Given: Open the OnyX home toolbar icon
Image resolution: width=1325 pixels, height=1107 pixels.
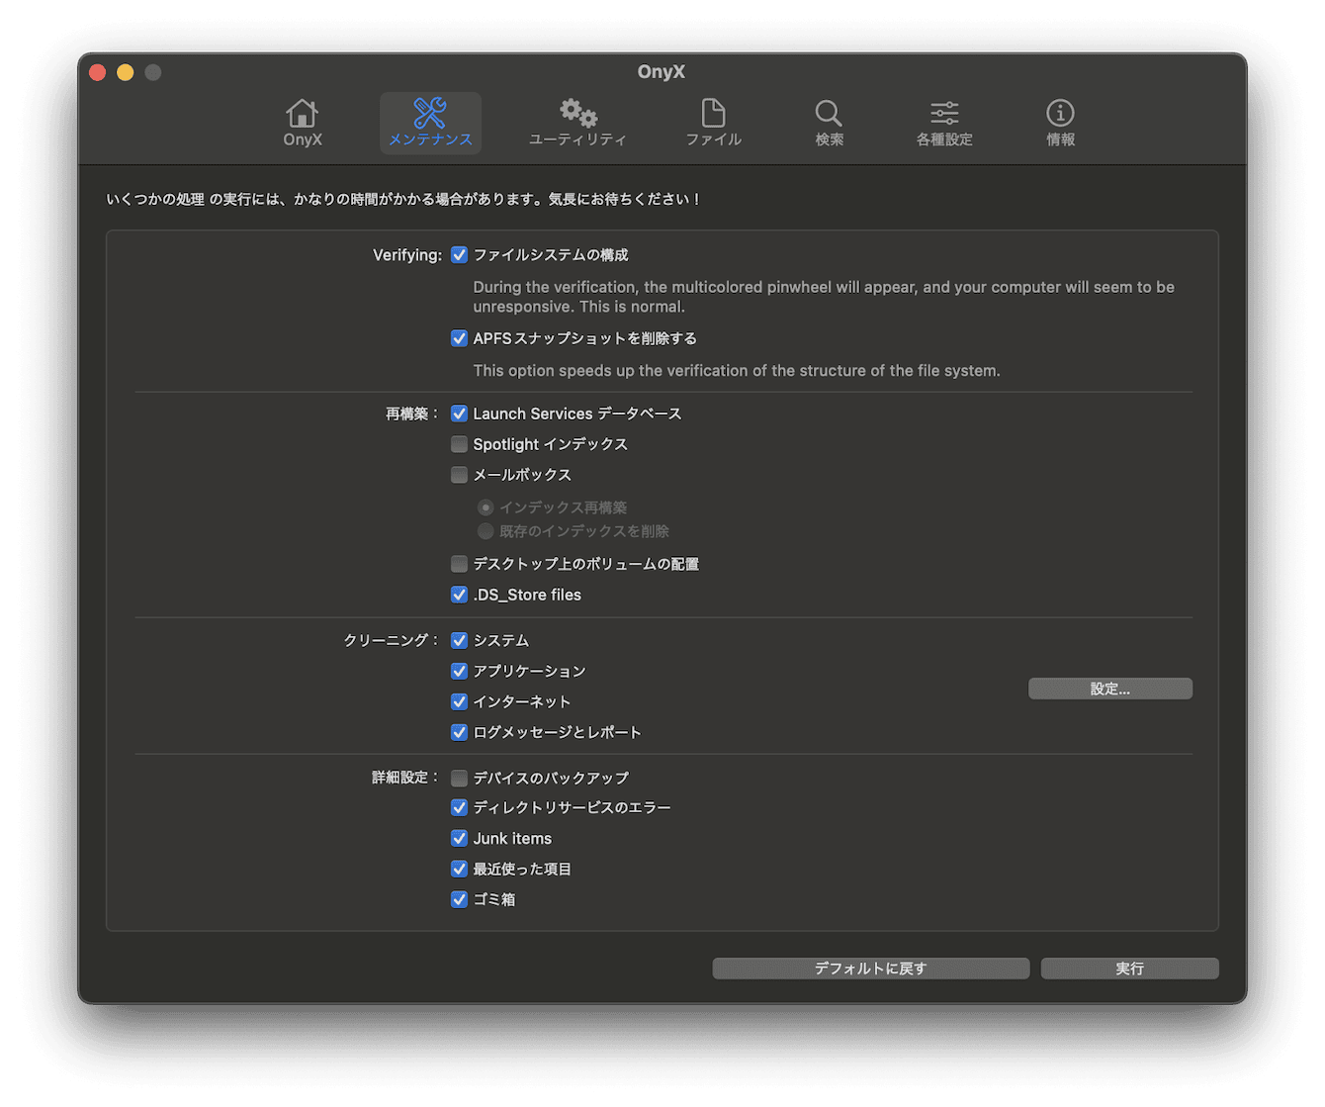Looking at the screenshot, I should (303, 124).
